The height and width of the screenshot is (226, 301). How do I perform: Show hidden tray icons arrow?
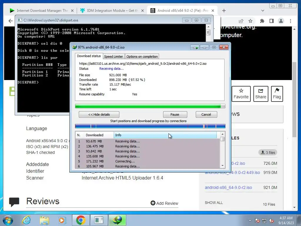250,220
